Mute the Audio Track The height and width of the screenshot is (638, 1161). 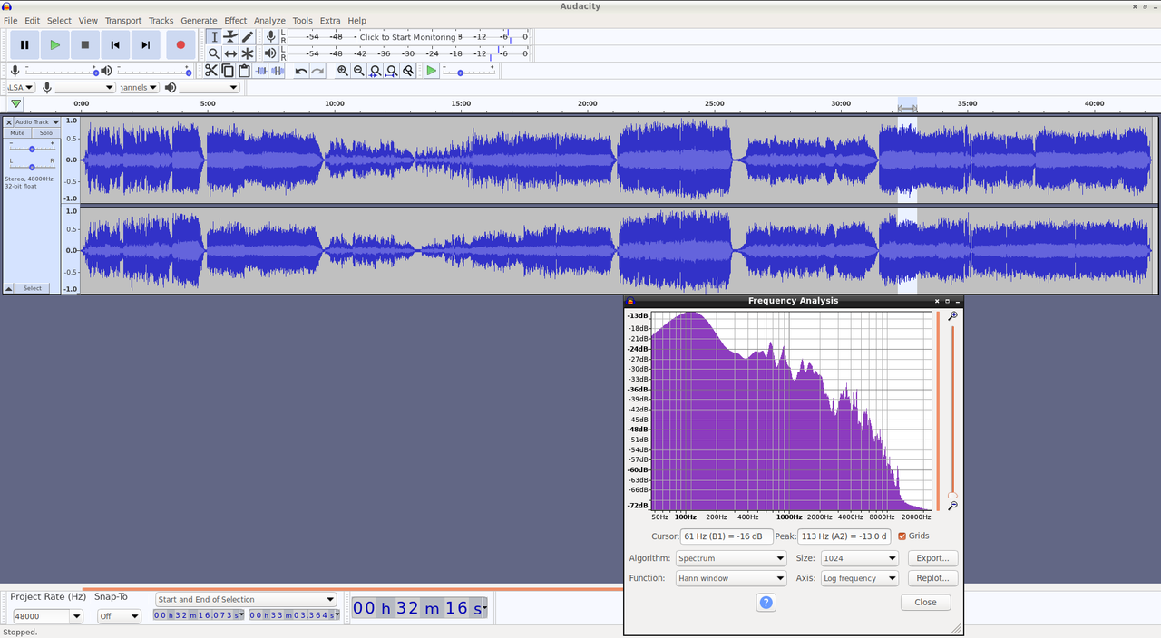coord(17,132)
